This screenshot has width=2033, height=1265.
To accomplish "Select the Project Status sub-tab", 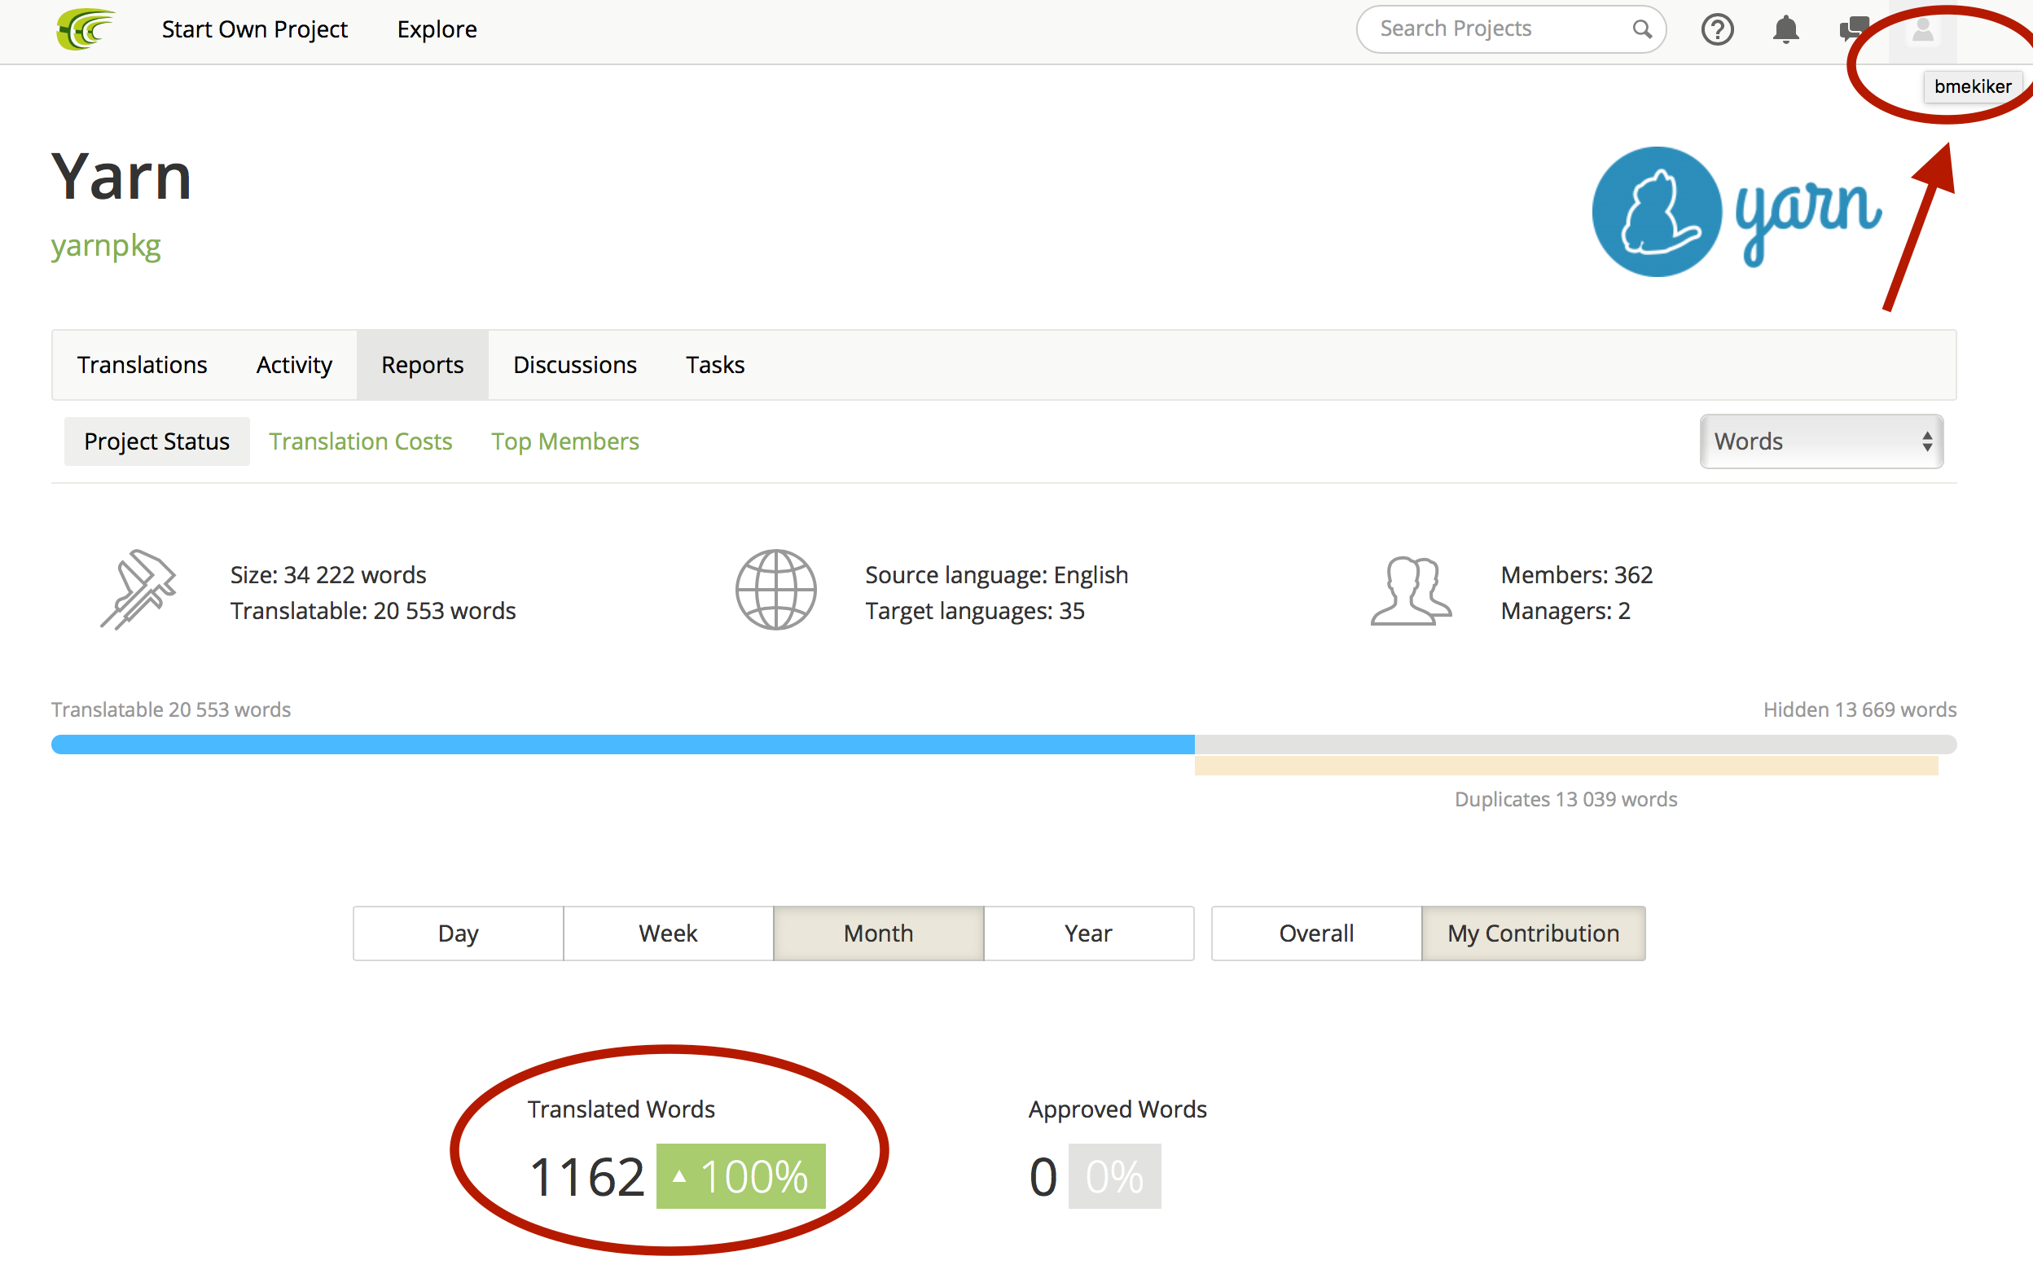I will point(156,441).
